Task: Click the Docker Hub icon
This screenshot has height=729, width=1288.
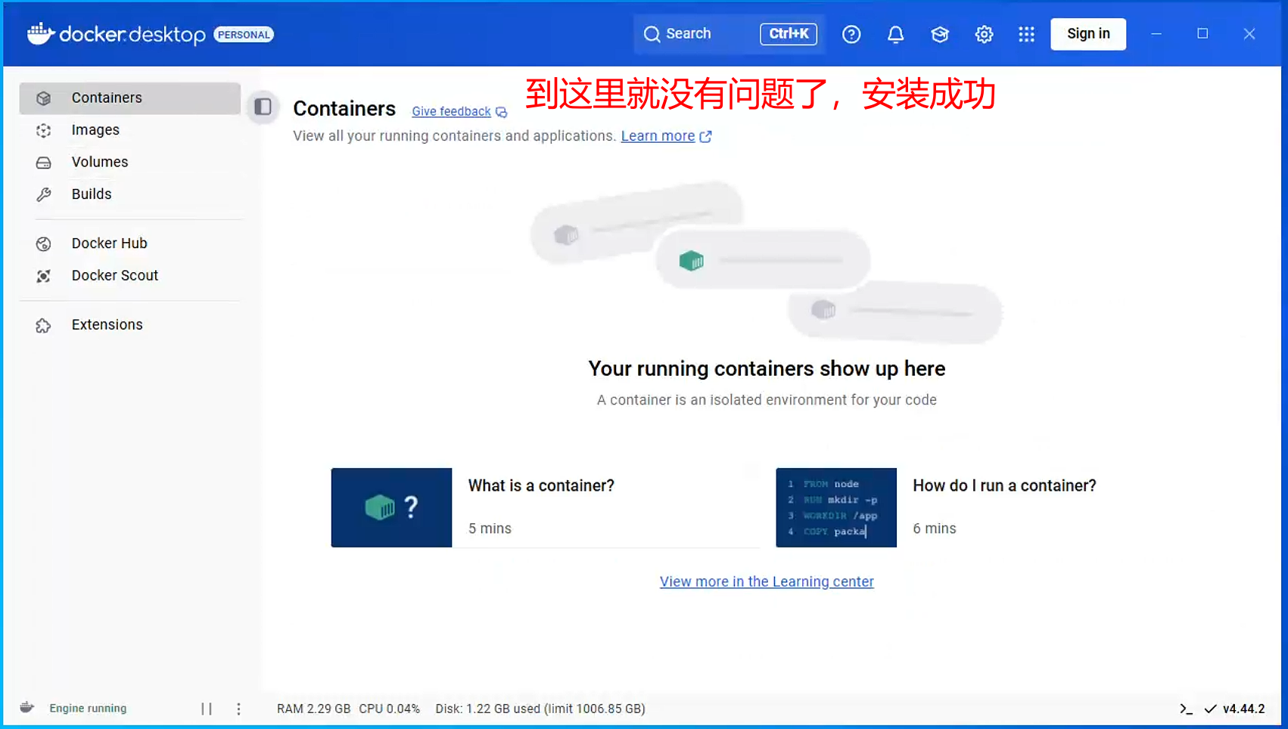Action: [x=44, y=244]
